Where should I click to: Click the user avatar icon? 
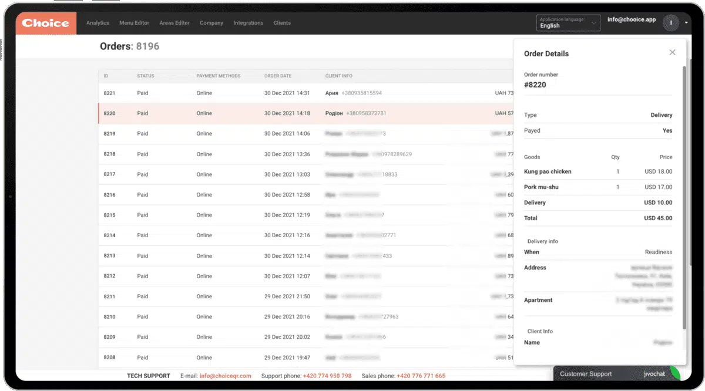[x=670, y=22]
